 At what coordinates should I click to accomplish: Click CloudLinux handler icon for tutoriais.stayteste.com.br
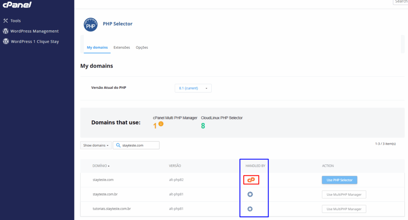(x=250, y=209)
